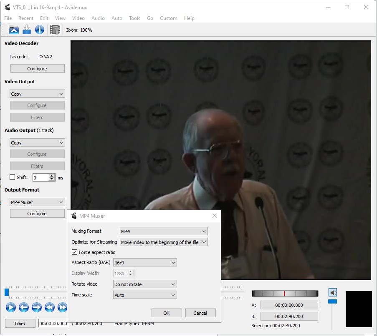The image size is (377, 336).
Task: Open the Video menu
Action: (x=78, y=18)
